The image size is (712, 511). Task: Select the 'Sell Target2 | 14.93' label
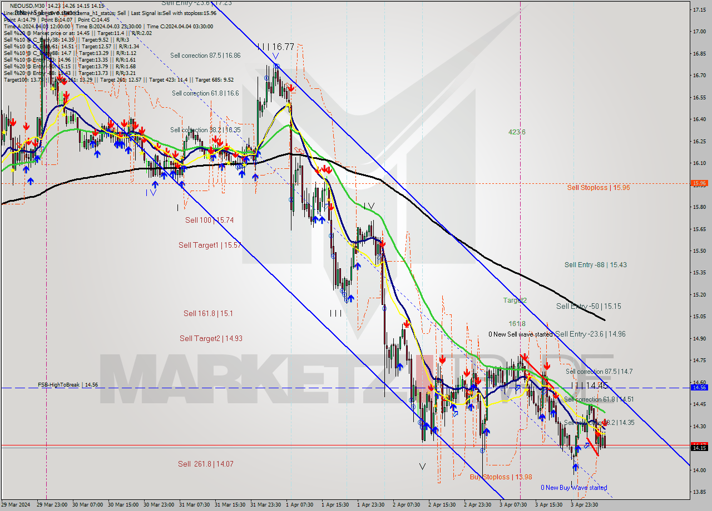pyautogui.click(x=211, y=338)
